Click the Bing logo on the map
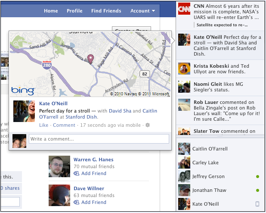Image resolution: width=266 pixels, height=213 pixels. coord(23,91)
